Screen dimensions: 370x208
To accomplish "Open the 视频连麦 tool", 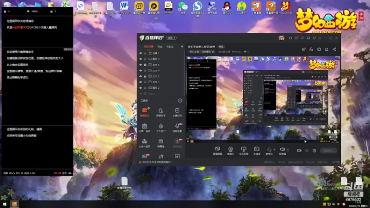I will (x=177, y=128).
